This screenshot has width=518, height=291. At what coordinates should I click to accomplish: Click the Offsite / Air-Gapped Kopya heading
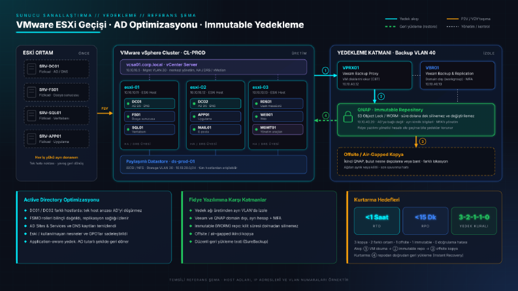(x=373, y=155)
